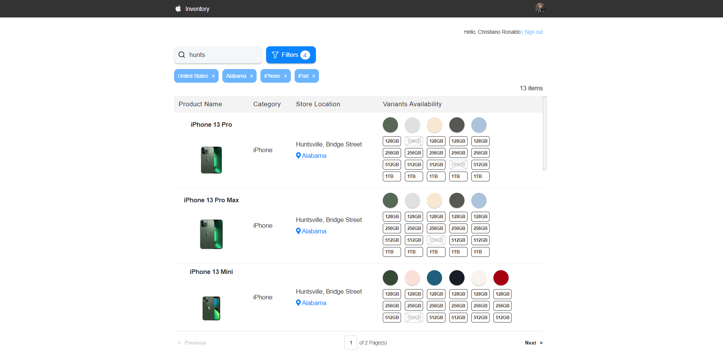Select dark green swatch for iPhone 13 Mini

tap(390, 278)
